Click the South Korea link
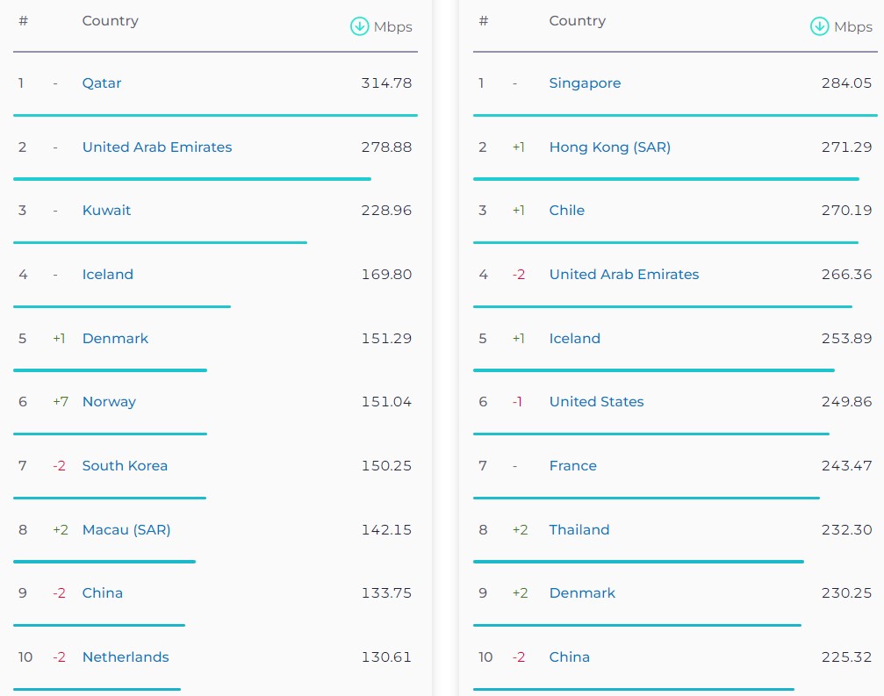The height and width of the screenshot is (696, 884). click(x=125, y=466)
